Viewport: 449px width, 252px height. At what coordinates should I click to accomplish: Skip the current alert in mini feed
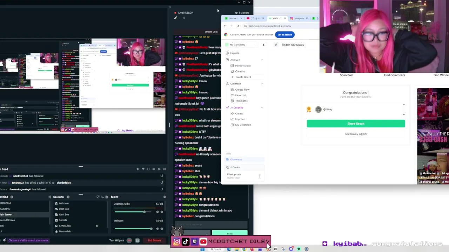pos(154,169)
